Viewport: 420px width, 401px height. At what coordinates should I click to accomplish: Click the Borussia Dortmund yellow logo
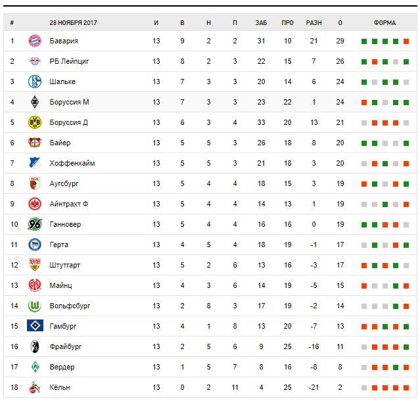click(35, 122)
